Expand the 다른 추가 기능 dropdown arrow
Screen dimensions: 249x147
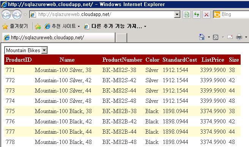[145, 26]
